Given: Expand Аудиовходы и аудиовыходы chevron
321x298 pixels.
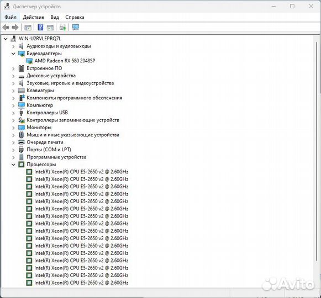Looking at the screenshot, I should coord(13,46).
